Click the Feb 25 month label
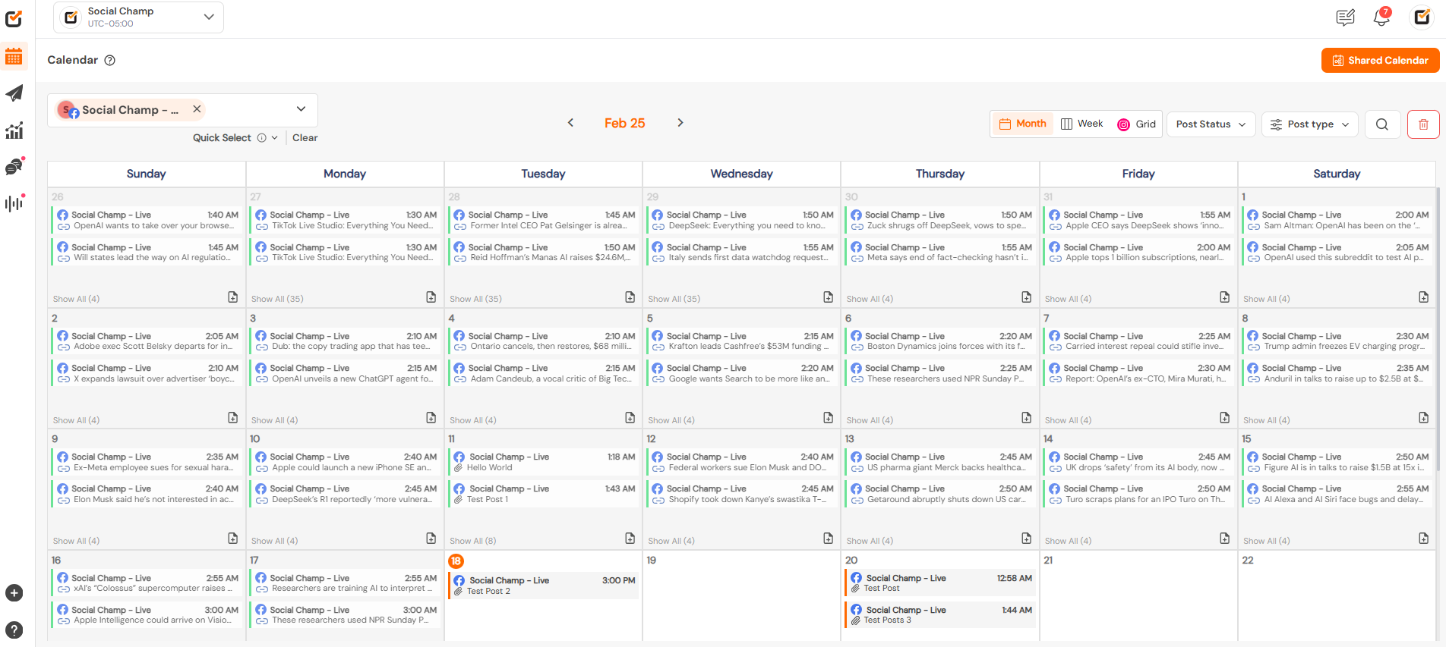Image resolution: width=1446 pixels, height=647 pixels. [x=625, y=123]
